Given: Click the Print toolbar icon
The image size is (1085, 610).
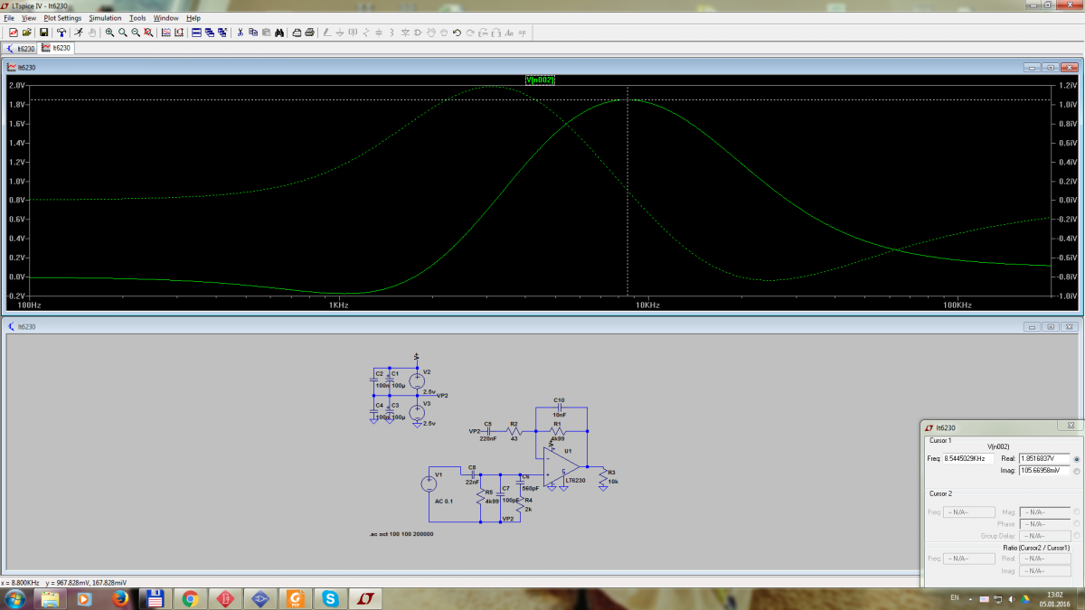Looking at the screenshot, I should point(309,33).
